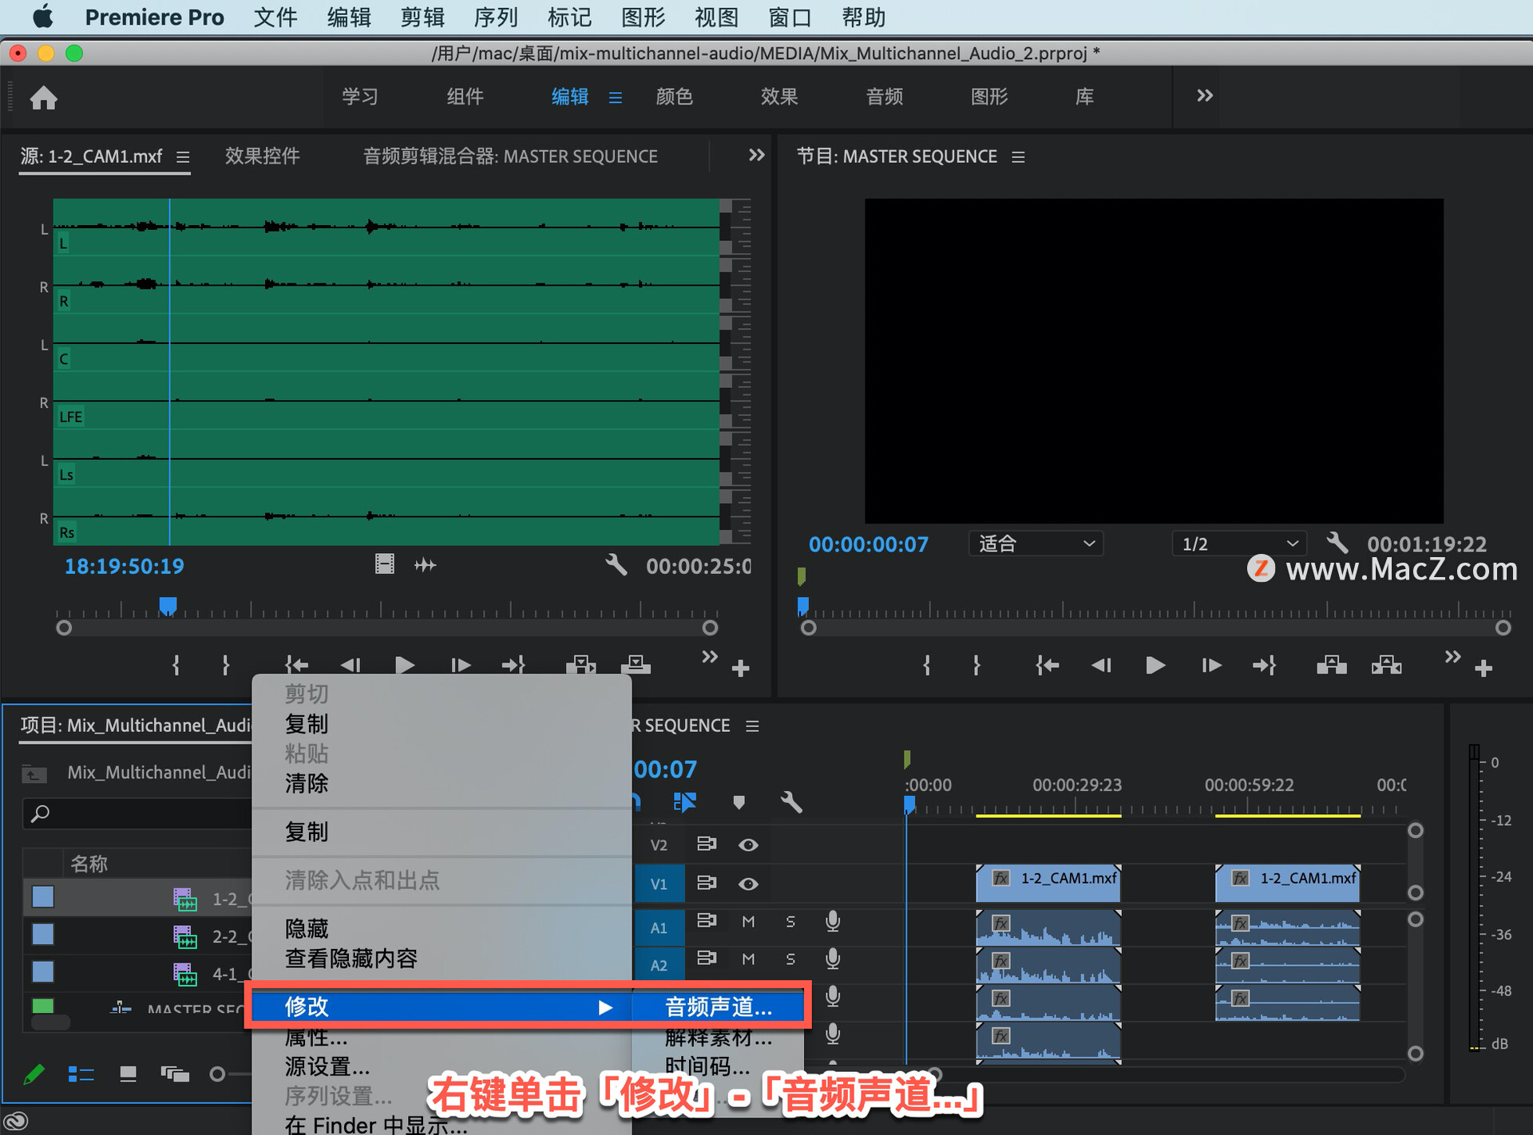Open 编辑 workspace menu icon

pos(615,97)
